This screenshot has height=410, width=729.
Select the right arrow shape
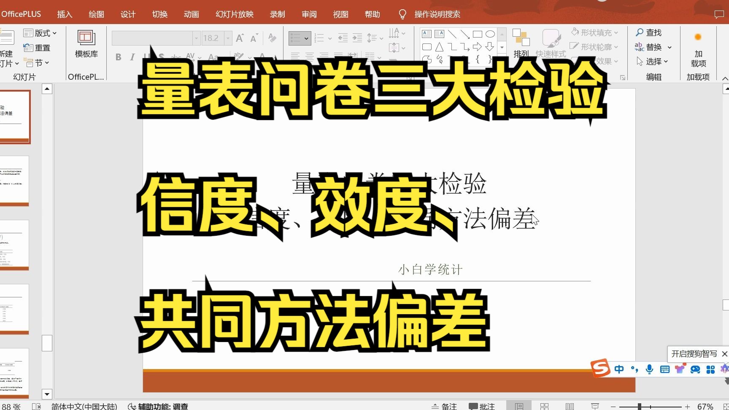point(478,47)
